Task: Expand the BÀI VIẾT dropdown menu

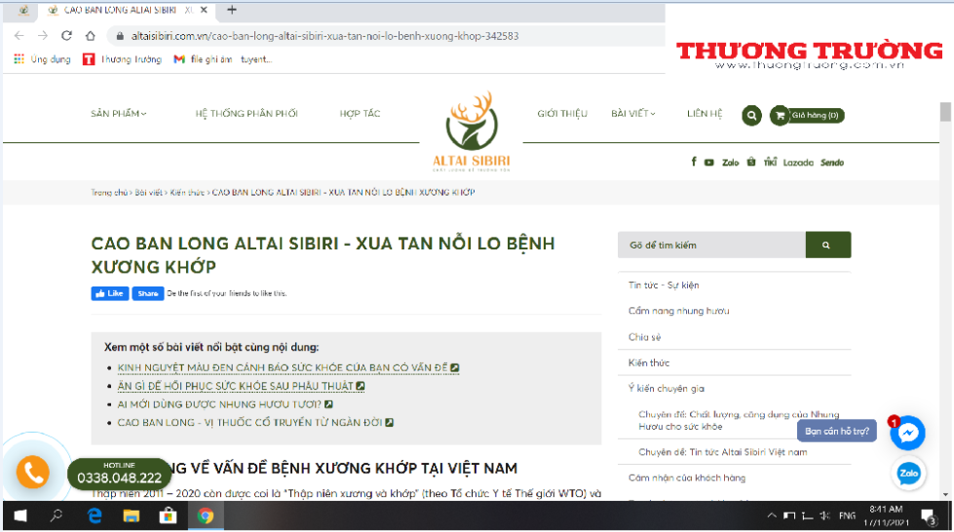Action: point(632,114)
